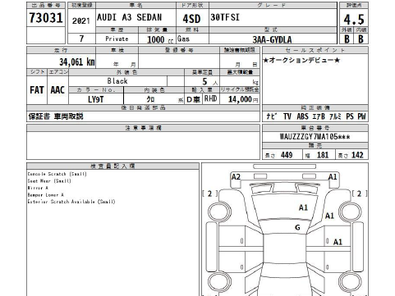Click the exterior color Black
Image resolution: width=395 pixels, height=296 pixels.
click(117, 81)
